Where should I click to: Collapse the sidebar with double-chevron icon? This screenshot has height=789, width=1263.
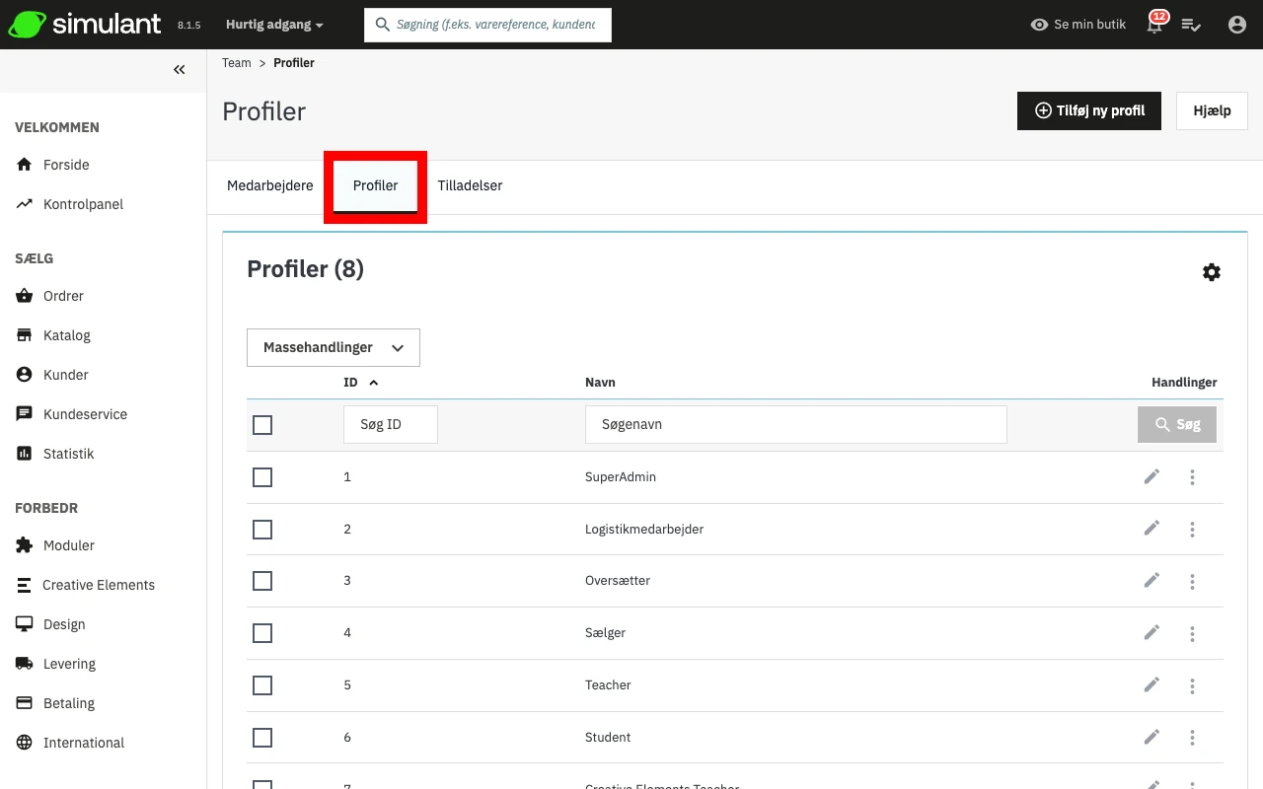(179, 70)
